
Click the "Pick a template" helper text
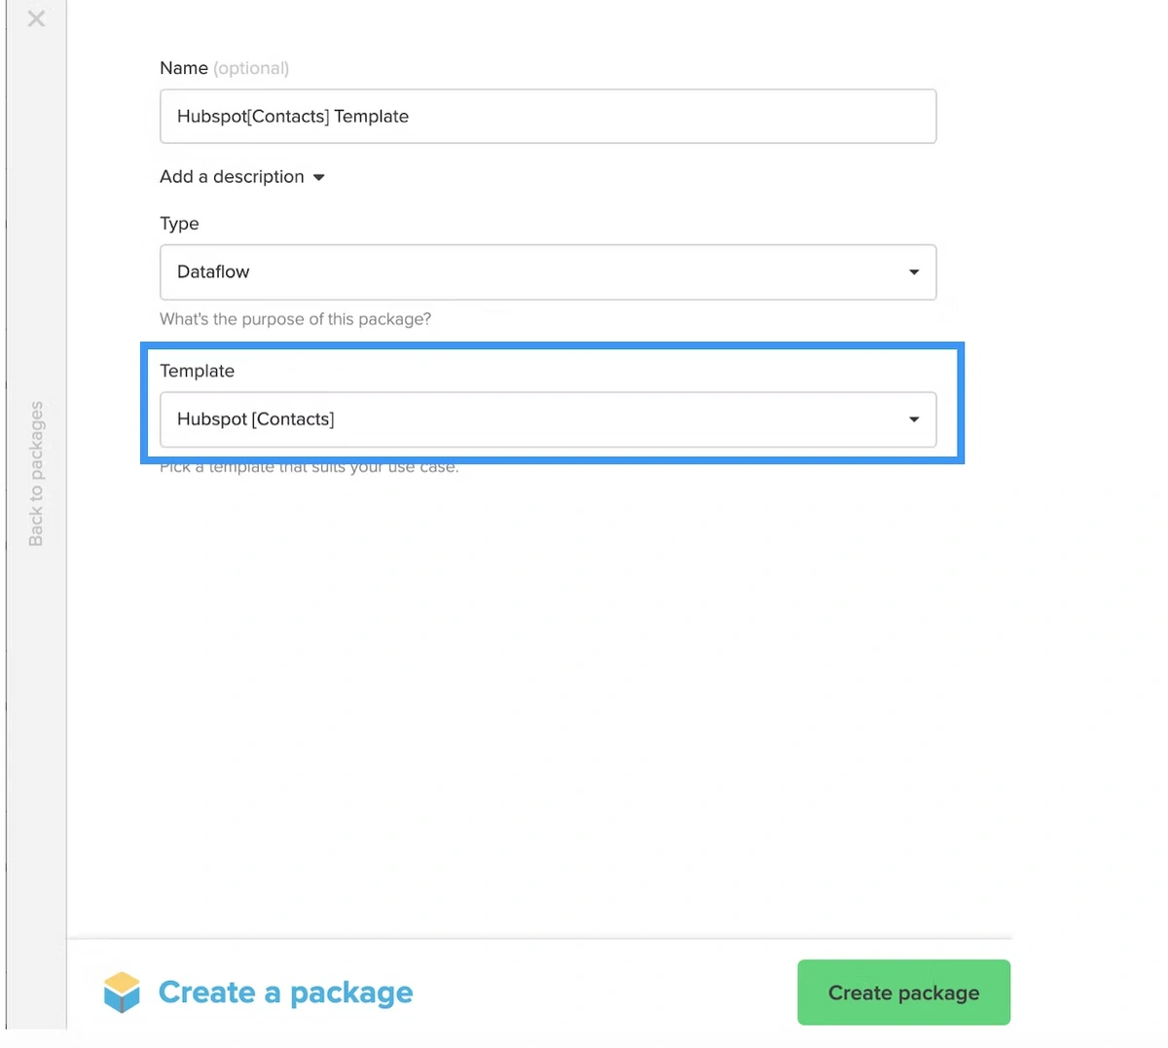click(x=309, y=467)
